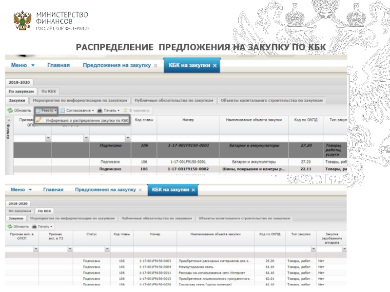
Task: Click Обновить button in the lower toolbar
Action: coord(18,226)
